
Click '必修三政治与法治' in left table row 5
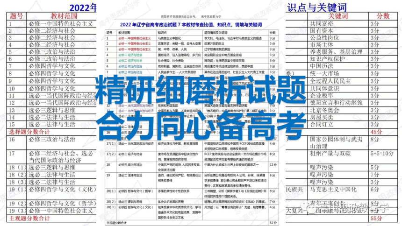click(52, 52)
